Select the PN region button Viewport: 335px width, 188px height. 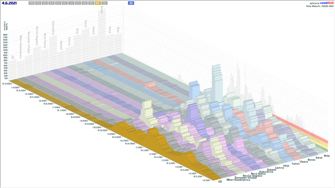[x=91, y=3]
